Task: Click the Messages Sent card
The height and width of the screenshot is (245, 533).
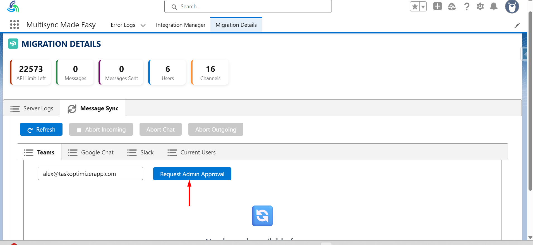Action: point(121,72)
